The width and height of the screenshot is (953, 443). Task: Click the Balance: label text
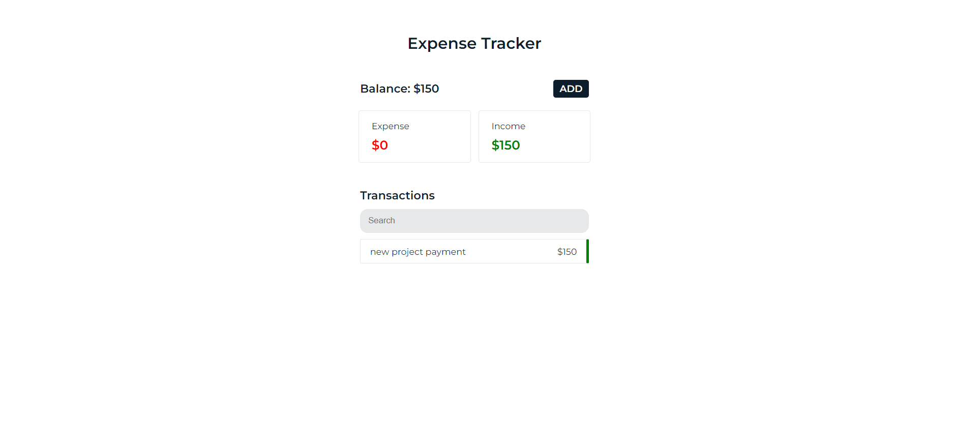pyautogui.click(x=385, y=88)
